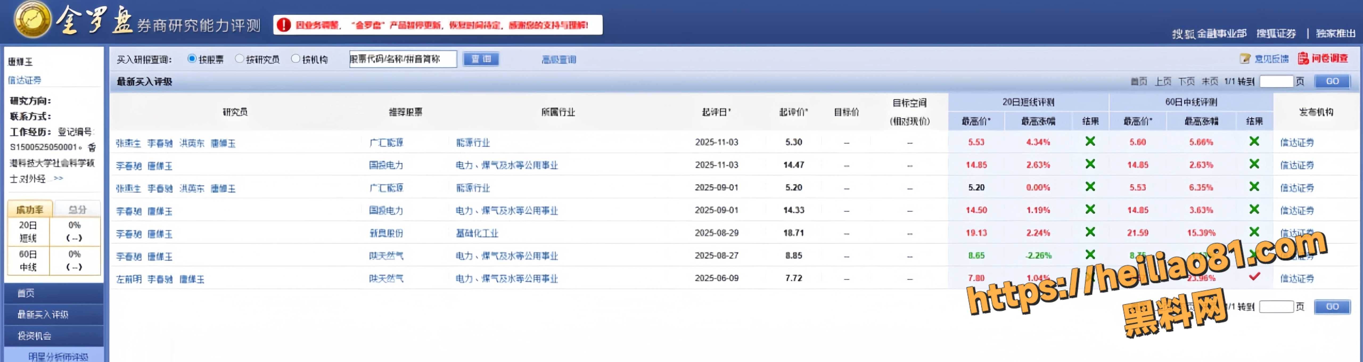Image resolution: width=1363 pixels, height=362 pixels.
Task: Select the 按机构 radio button
Action: pyautogui.click(x=295, y=59)
